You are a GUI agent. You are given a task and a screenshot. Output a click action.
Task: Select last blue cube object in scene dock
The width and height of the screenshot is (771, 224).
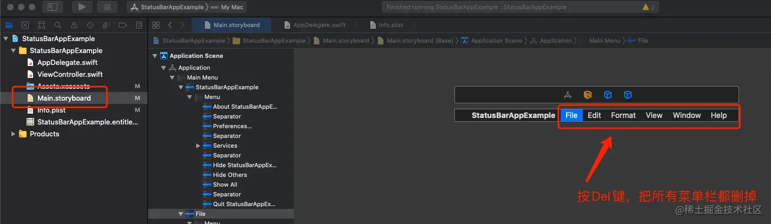click(628, 95)
